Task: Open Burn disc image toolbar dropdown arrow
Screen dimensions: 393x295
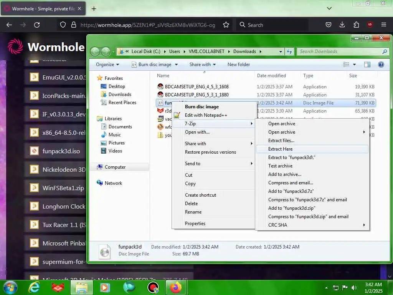Action: [x=177, y=65]
